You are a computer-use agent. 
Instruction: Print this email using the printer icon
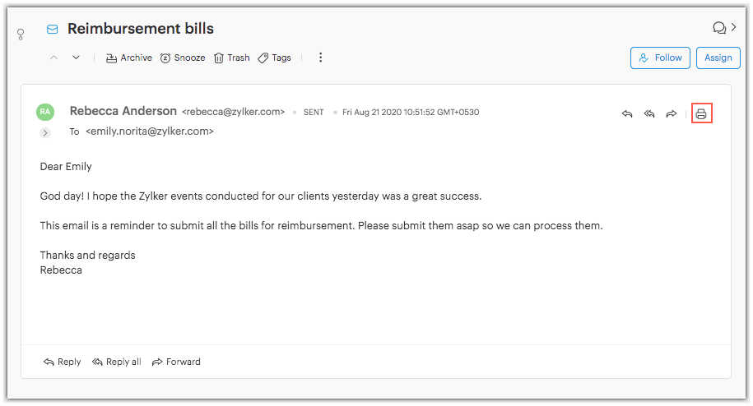(701, 113)
